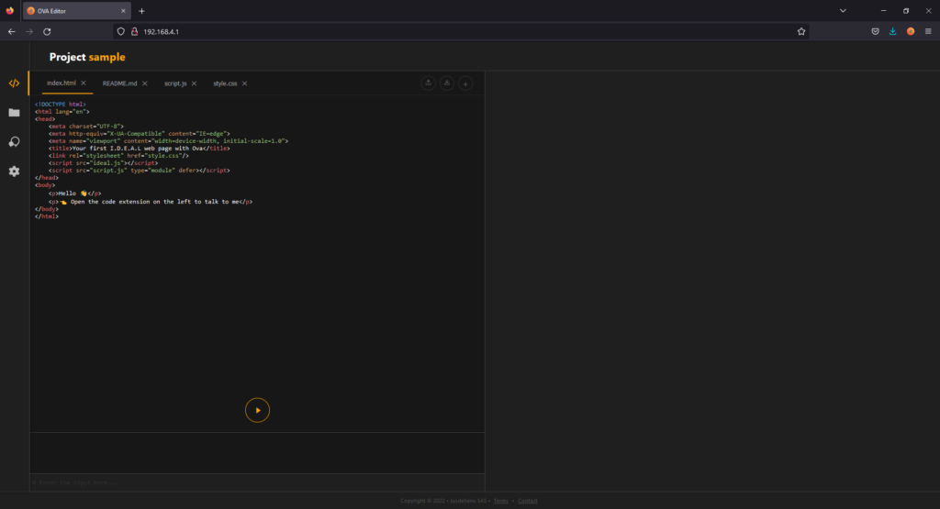The height and width of the screenshot is (509, 940).
Task: Open the Contact link in footer
Action: pyautogui.click(x=528, y=501)
